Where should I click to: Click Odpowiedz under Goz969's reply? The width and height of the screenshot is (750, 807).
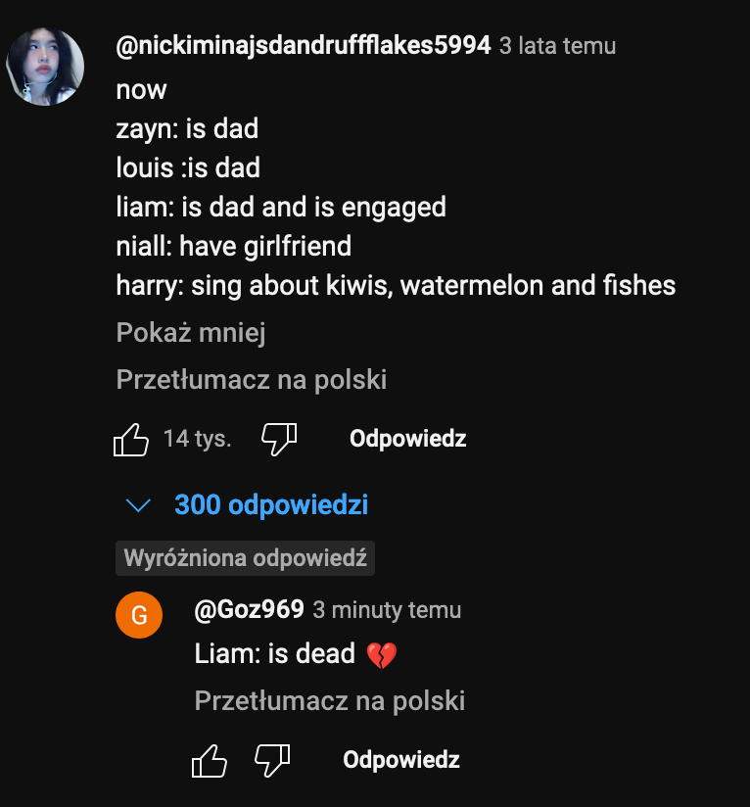[x=401, y=760]
